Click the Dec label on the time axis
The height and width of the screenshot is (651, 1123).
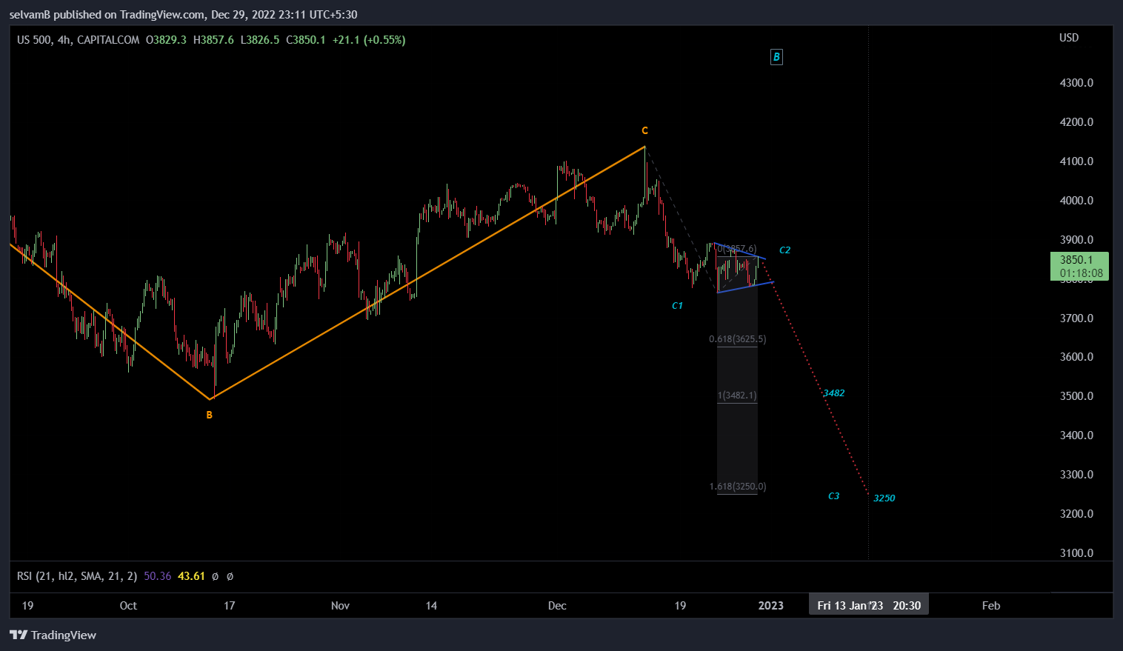coord(557,606)
